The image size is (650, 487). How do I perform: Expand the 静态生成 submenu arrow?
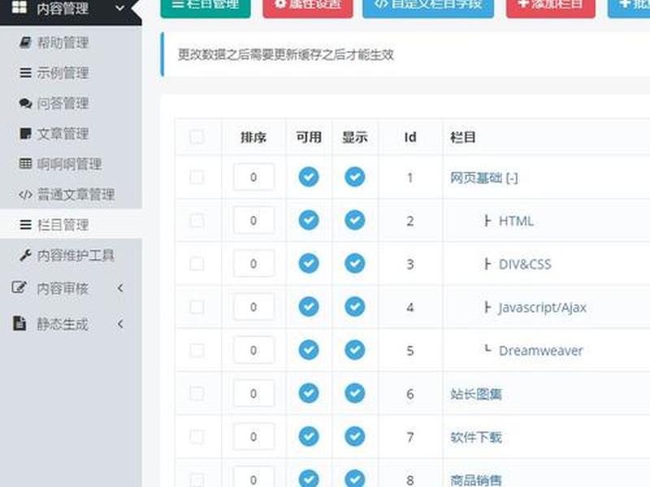pos(120,324)
